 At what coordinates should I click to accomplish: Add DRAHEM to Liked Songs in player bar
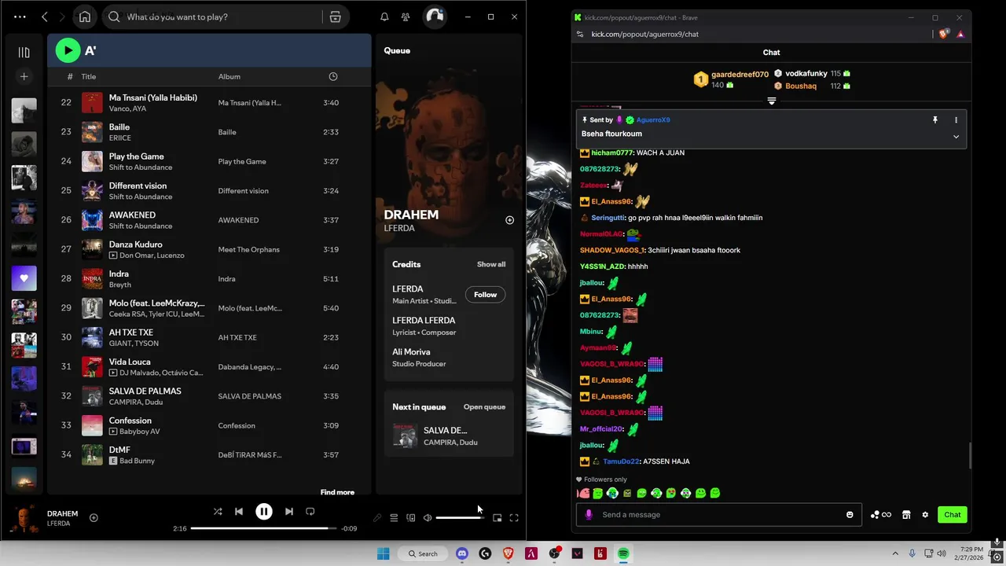point(94,517)
